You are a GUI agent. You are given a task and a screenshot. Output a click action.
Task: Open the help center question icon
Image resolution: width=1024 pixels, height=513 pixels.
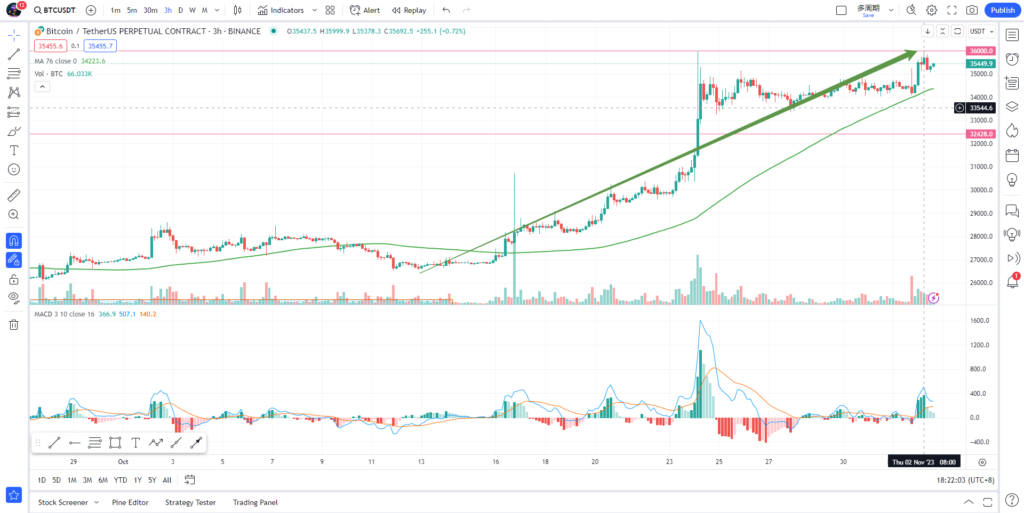click(1012, 500)
